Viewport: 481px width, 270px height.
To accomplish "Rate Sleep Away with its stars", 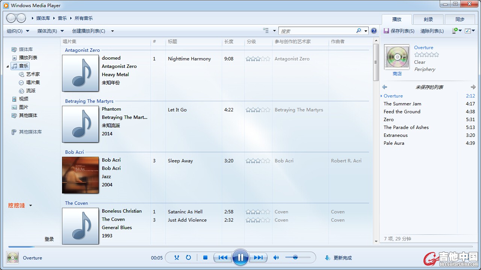I will [x=258, y=161].
